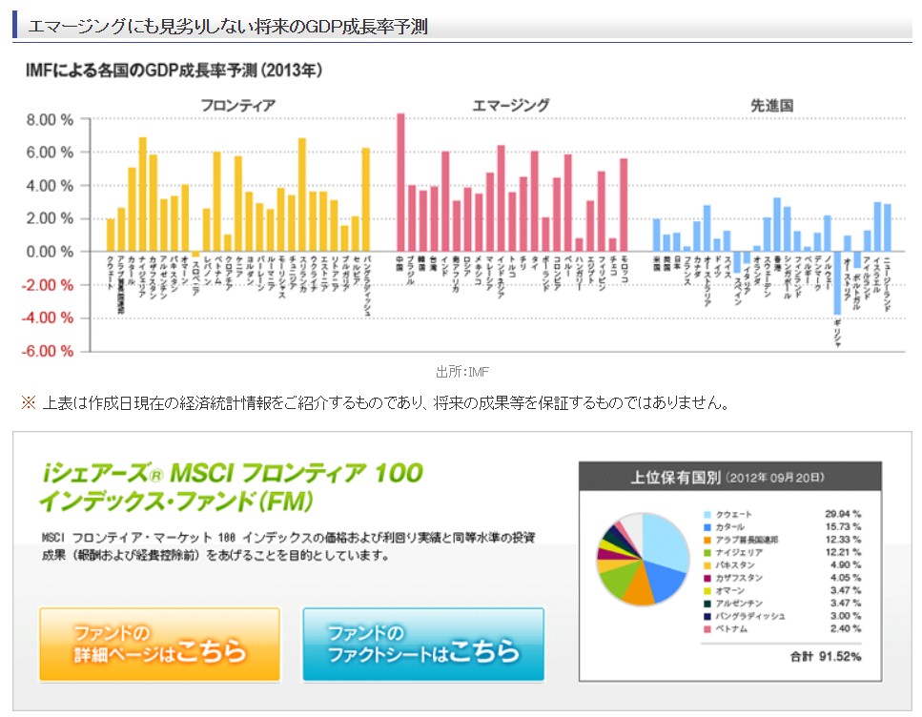Select the 12.21 % value
This screenshot has height=717, width=922.
[843, 552]
